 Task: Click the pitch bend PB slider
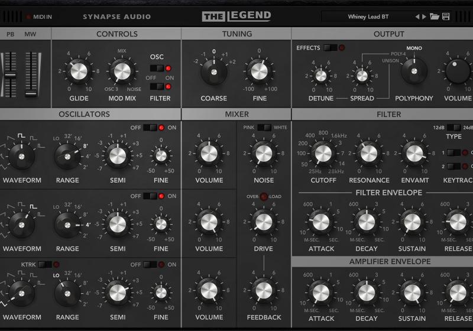10,74
